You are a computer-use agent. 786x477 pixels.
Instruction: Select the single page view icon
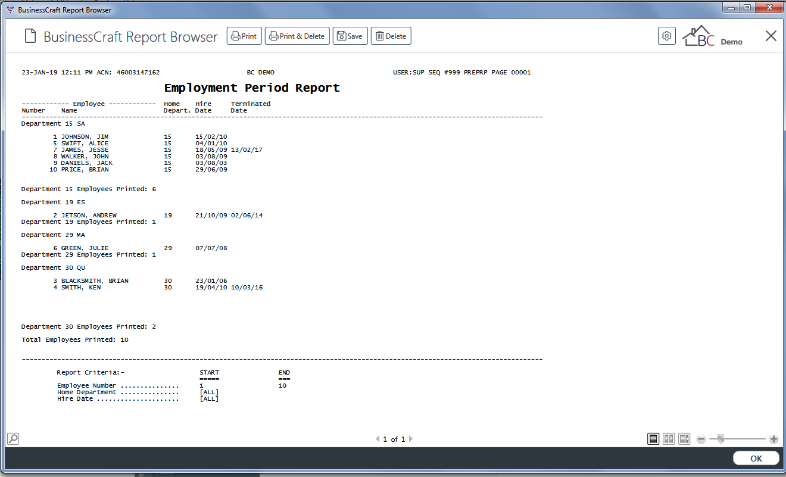[653, 439]
